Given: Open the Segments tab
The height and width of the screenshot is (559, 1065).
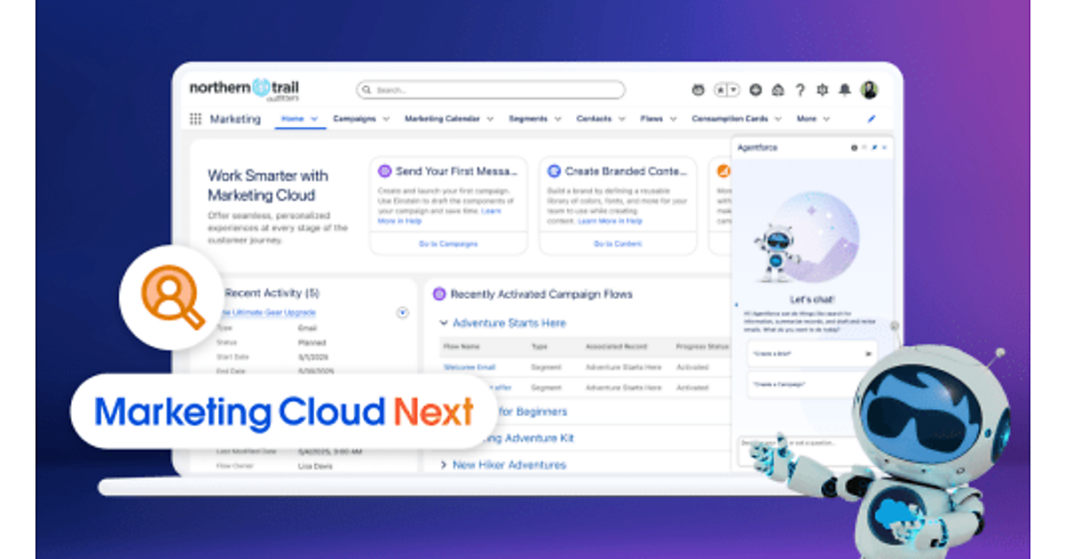Looking at the screenshot, I should (x=528, y=118).
